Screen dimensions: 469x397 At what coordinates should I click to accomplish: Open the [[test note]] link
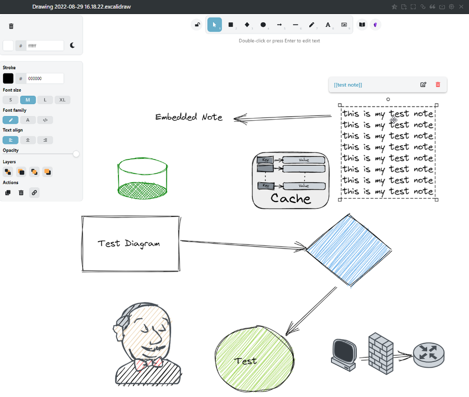pyautogui.click(x=348, y=85)
